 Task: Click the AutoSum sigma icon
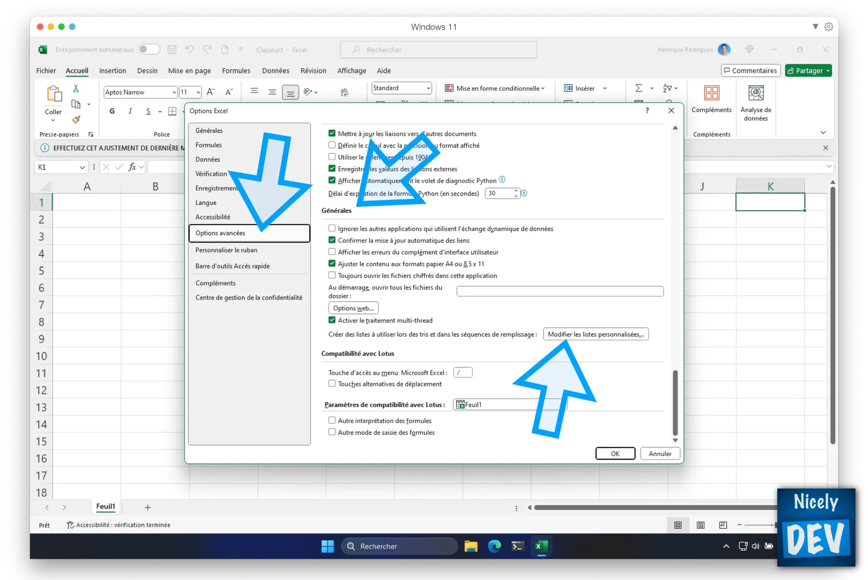[x=639, y=88]
